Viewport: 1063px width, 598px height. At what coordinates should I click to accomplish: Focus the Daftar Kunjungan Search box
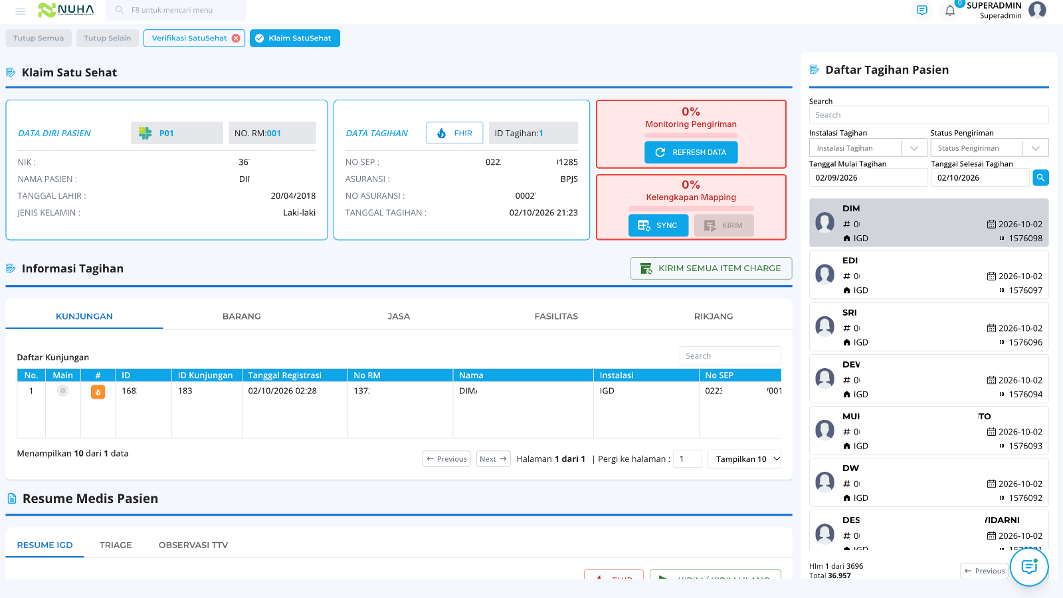click(x=730, y=356)
